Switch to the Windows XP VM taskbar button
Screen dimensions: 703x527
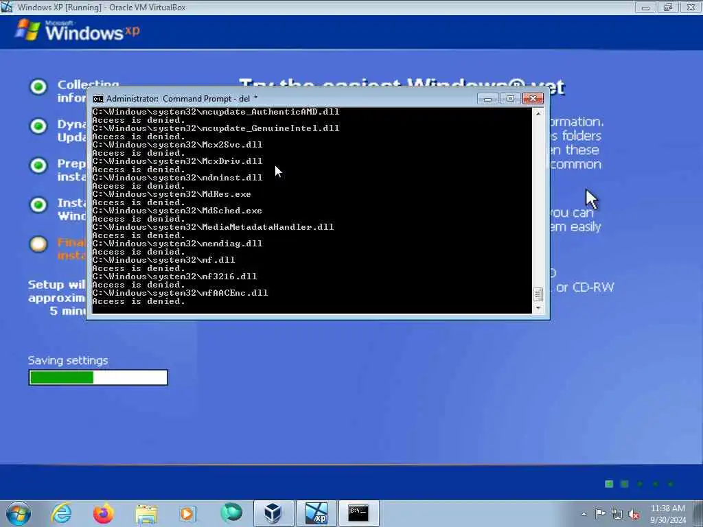tap(316, 513)
